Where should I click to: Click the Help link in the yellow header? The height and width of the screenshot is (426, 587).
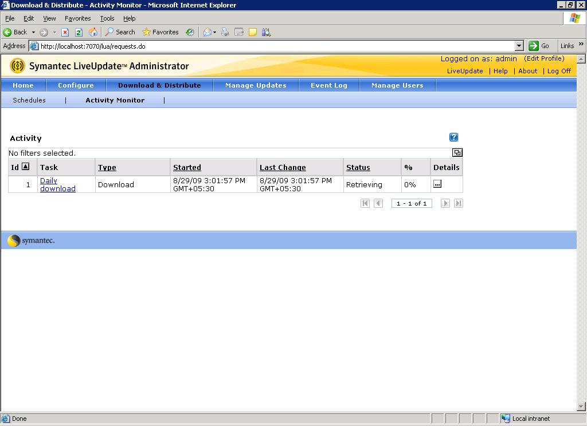pos(500,71)
